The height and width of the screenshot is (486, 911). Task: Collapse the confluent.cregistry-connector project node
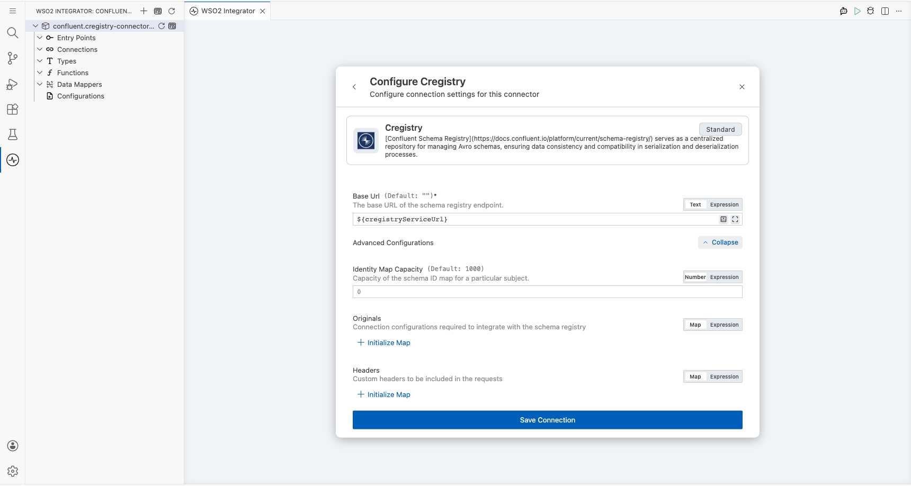[35, 26]
